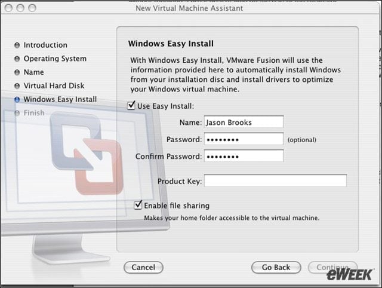Click the home folder accessibility description text
Screen dimensions: 382x288
pyautogui.click(x=232, y=217)
